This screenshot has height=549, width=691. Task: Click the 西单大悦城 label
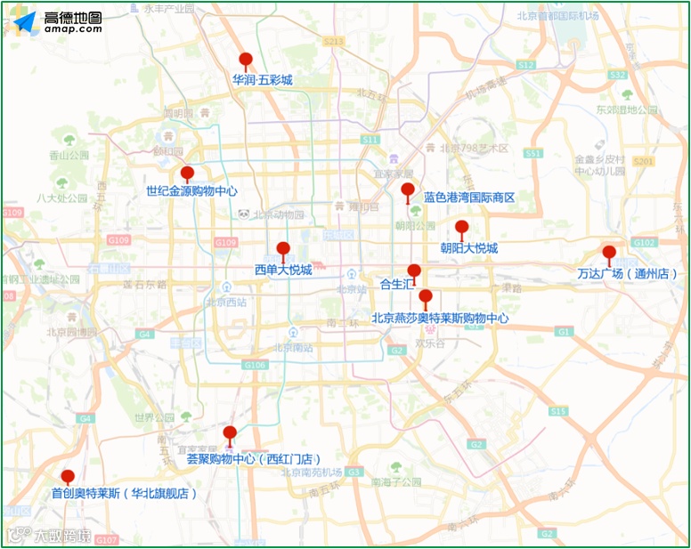click(x=283, y=270)
